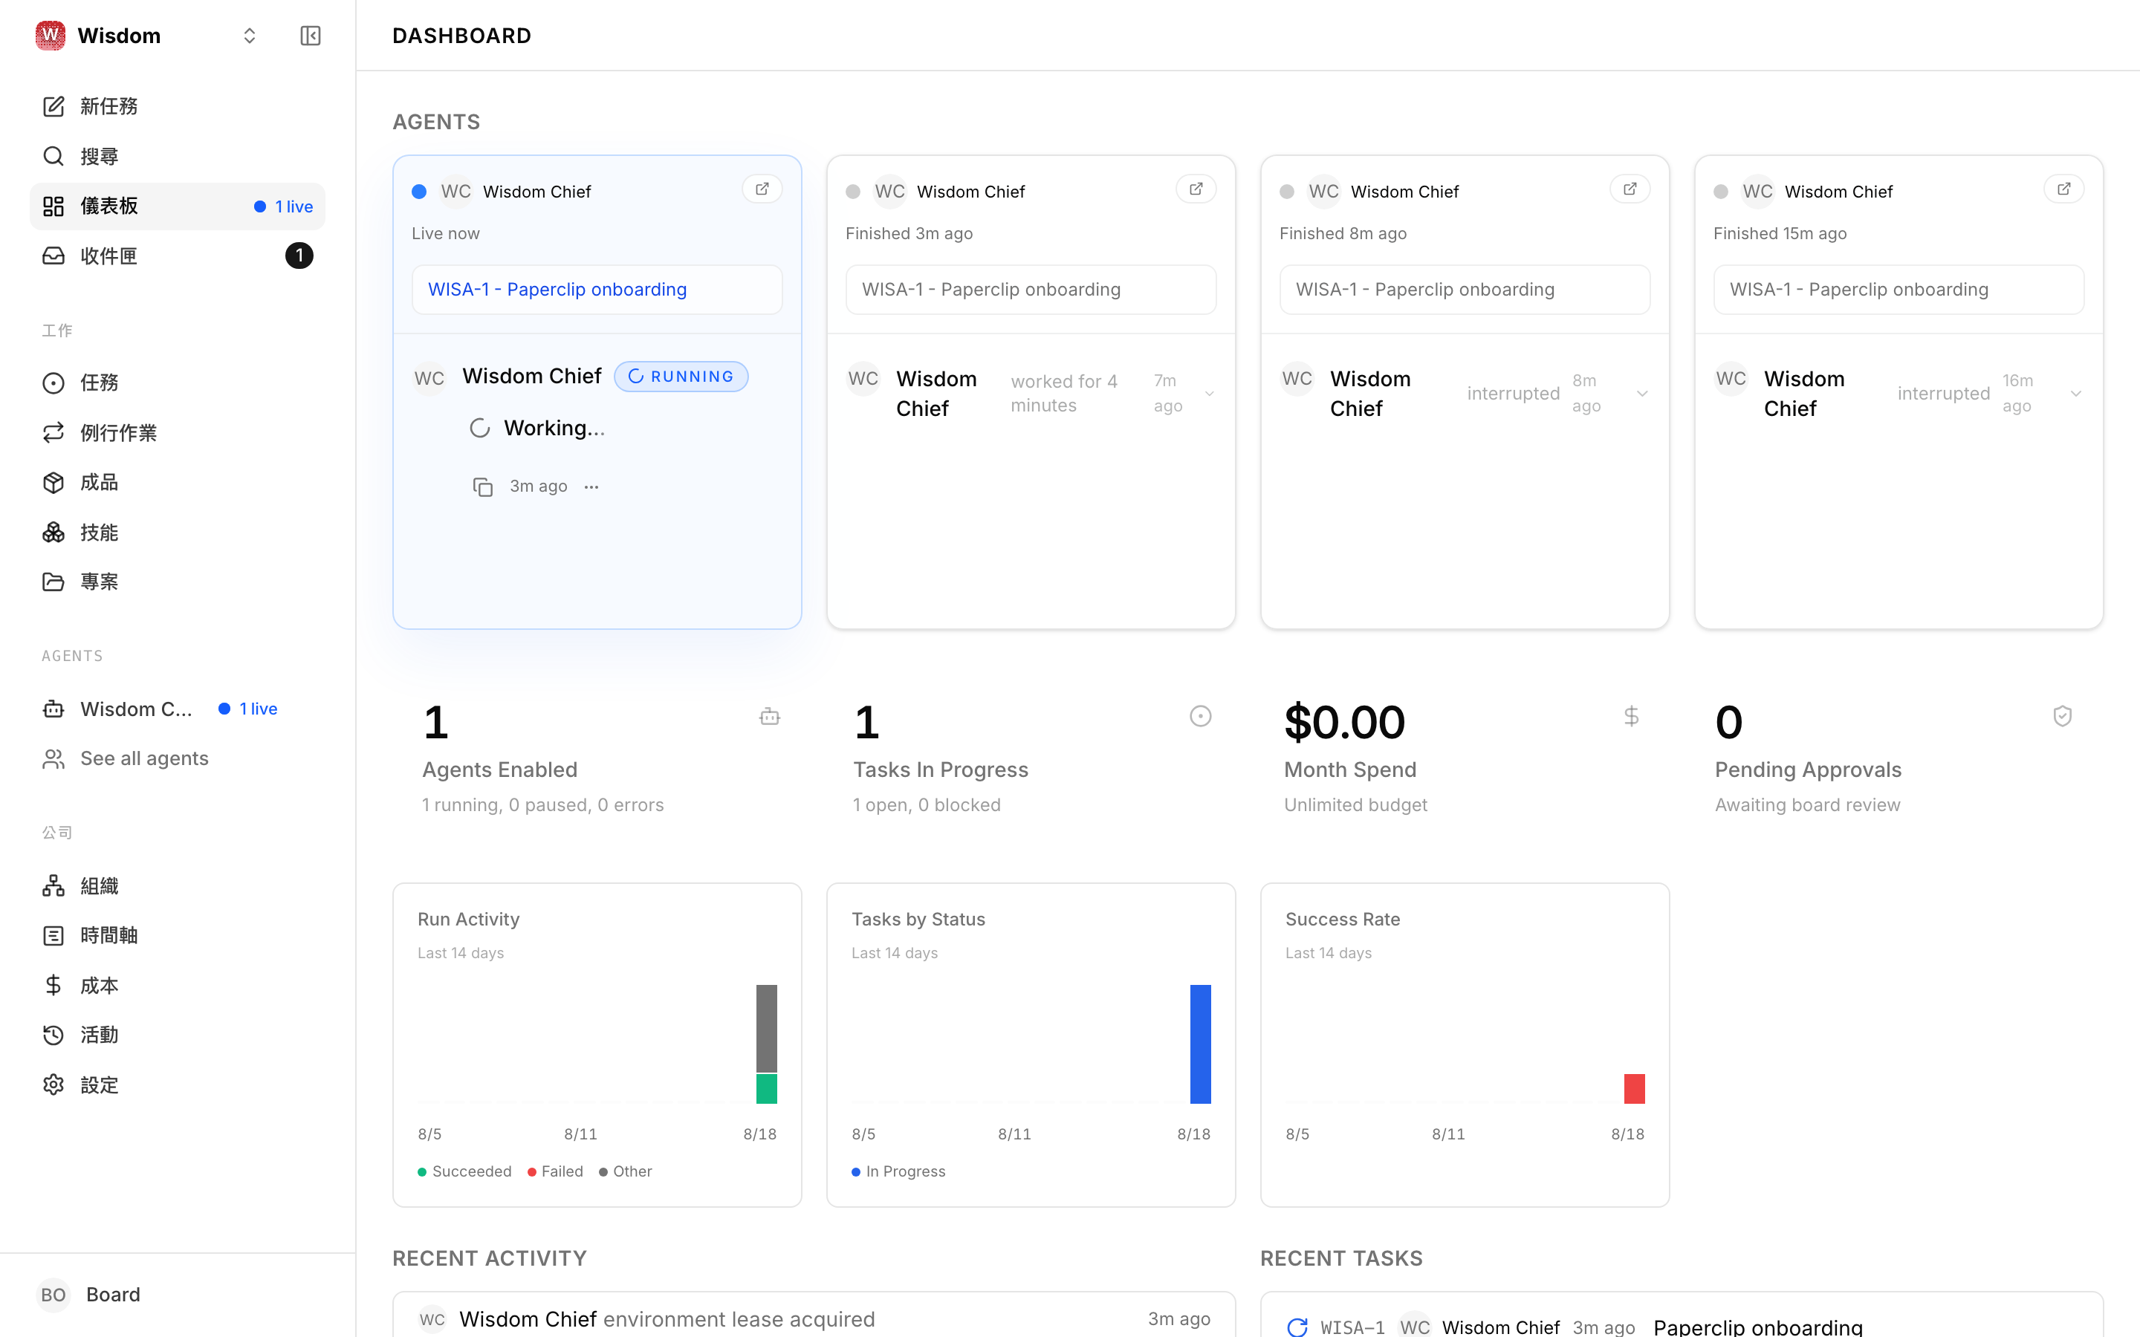Open external link on Finished 3m ago card
Viewport: 2140px width, 1337px height.
click(1196, 189)
